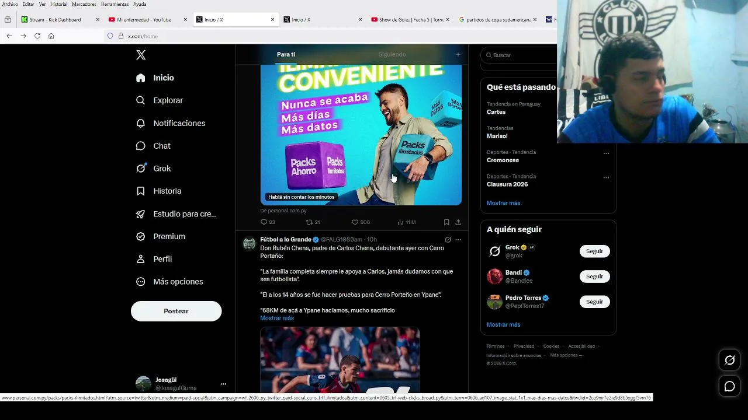Switch to the Show de Goles YouTube tab
The width and height of the screenshot is (748, 420).
click(406, 20)
